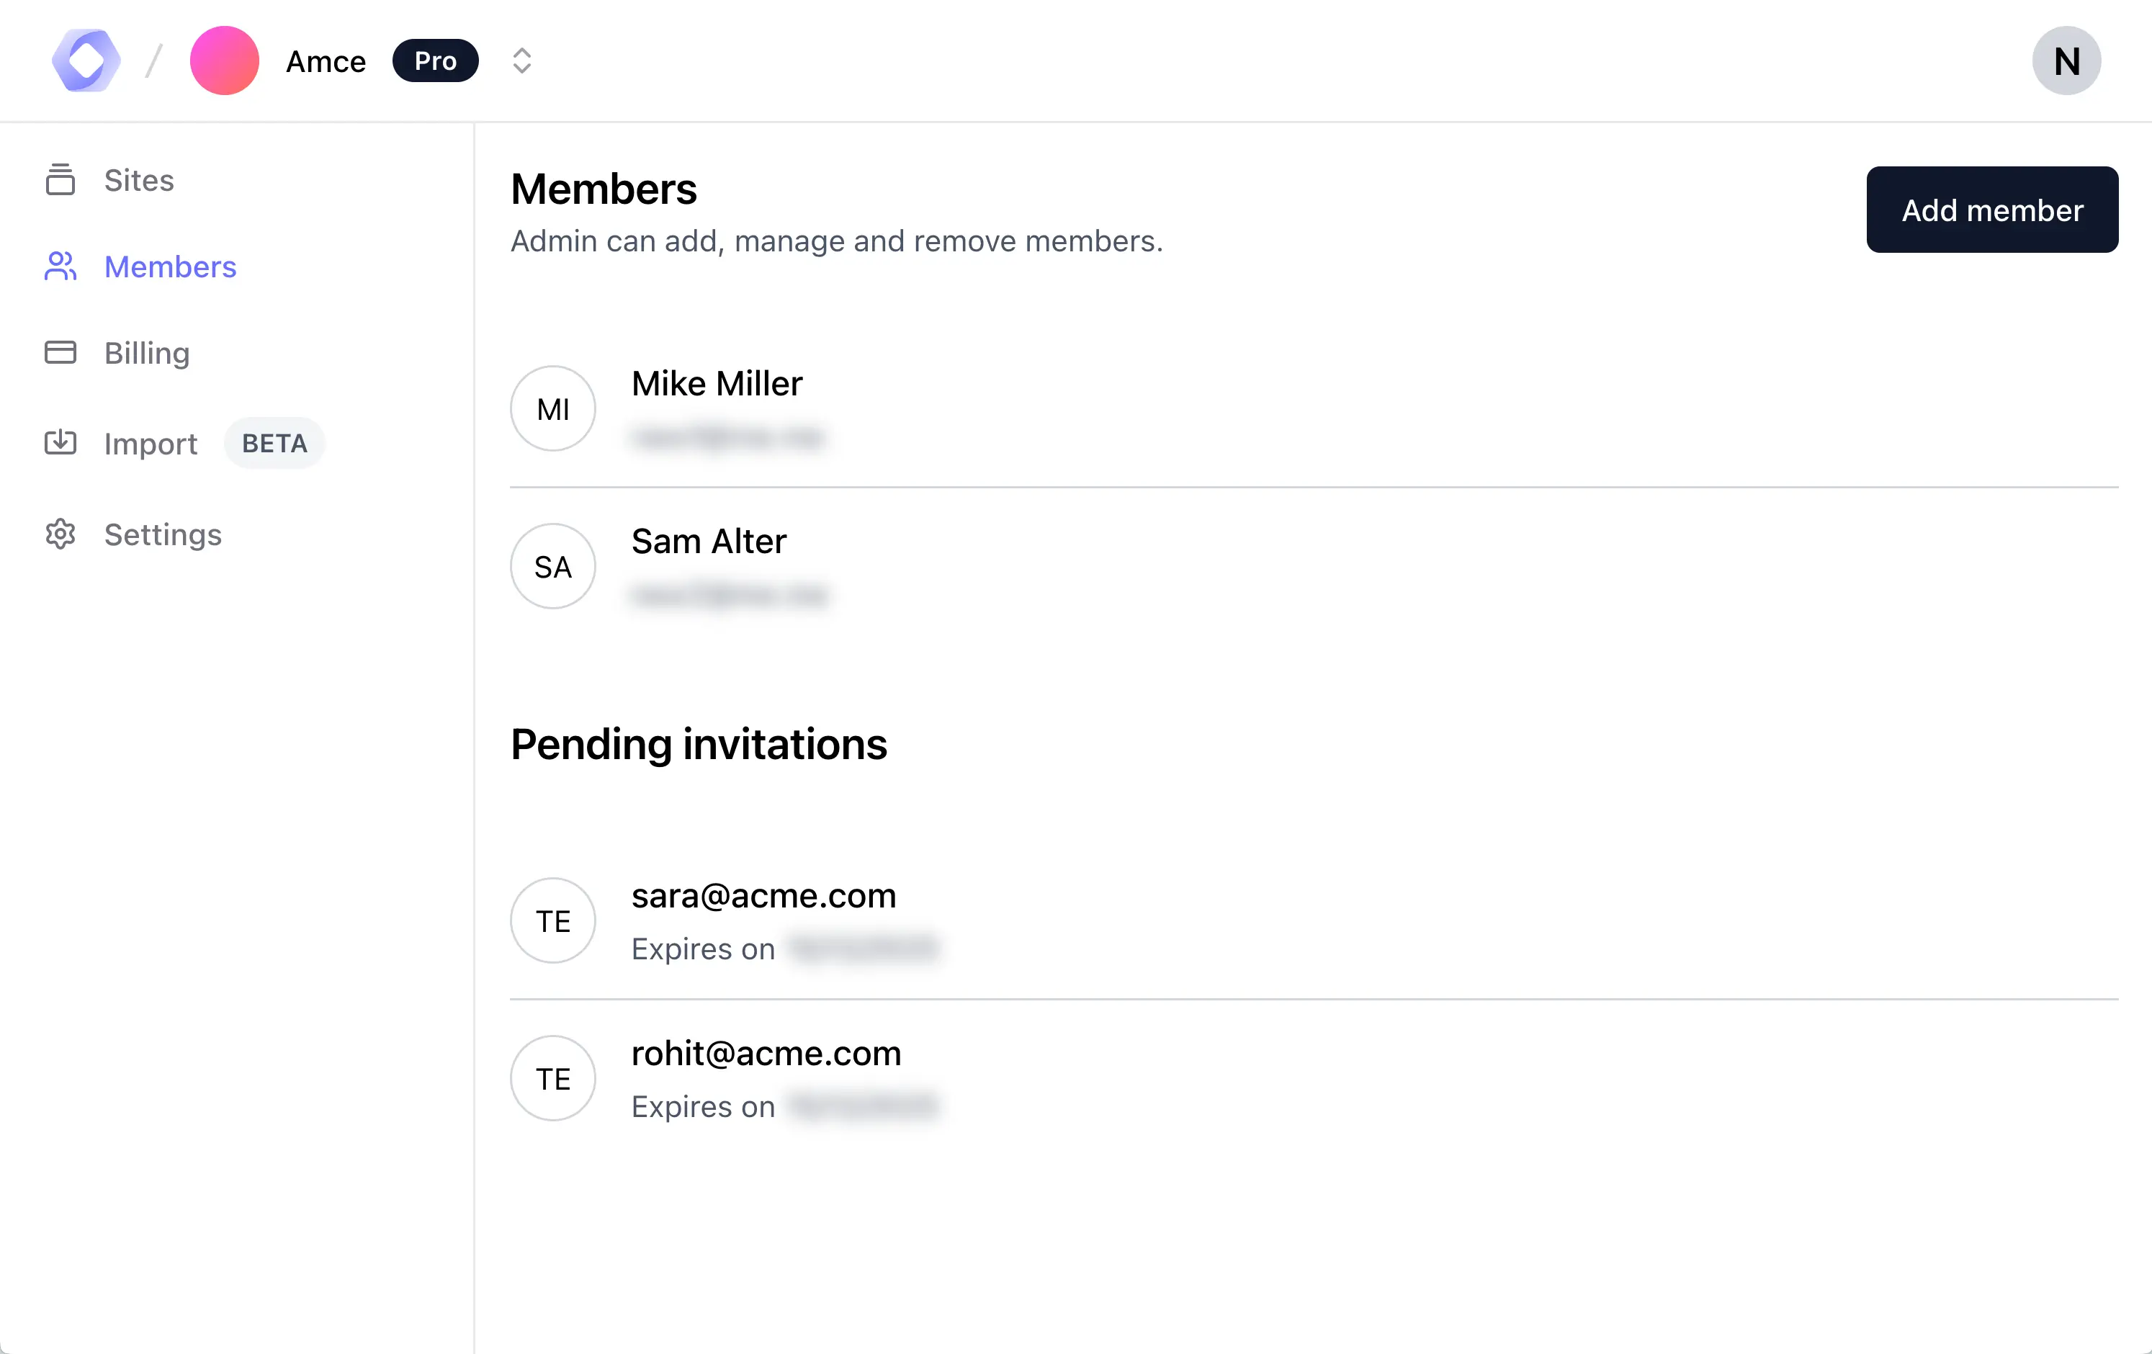Open the N user profile avatar
The image size is (2152, 1354).
point(2066,60)
